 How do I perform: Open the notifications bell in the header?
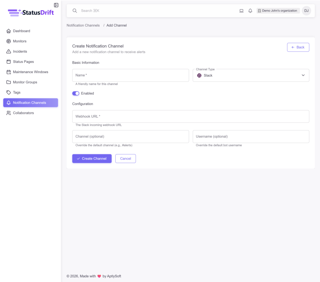point(250,11)
